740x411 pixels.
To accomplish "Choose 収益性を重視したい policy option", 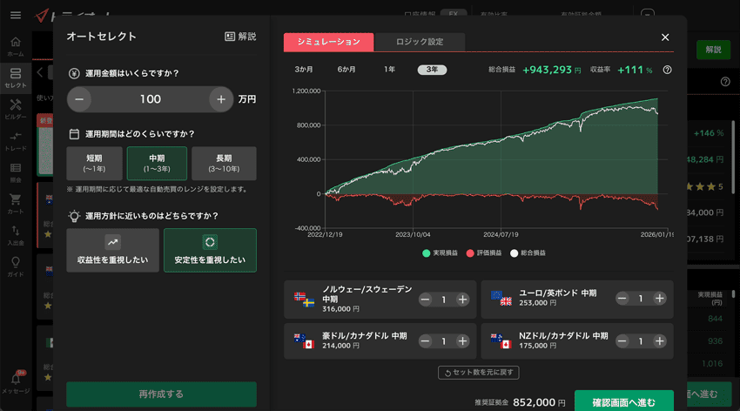I will [113, 250].
